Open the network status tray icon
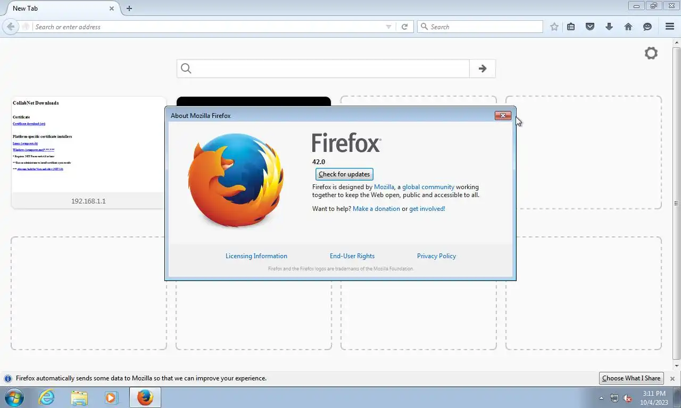This screenshot has width=681, height=408. [x=614, y=398]
